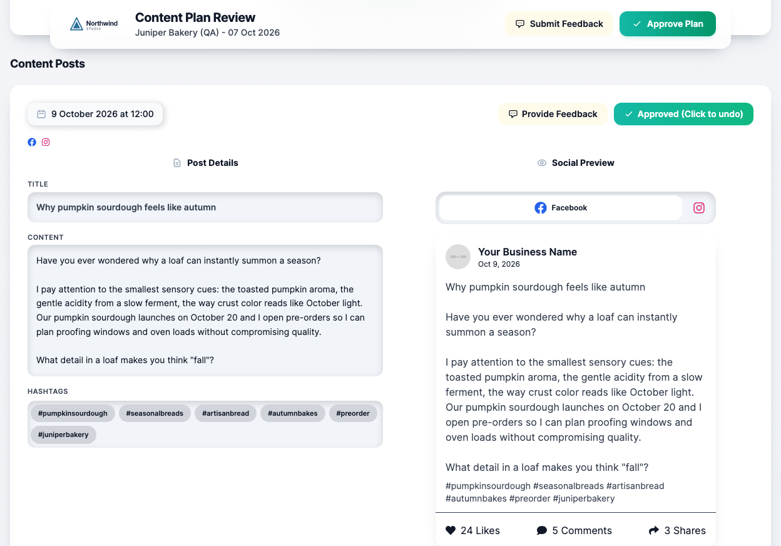The image size is (781, 546).
Task: Click the HASHTAGS field label
Action: point(48,391)
